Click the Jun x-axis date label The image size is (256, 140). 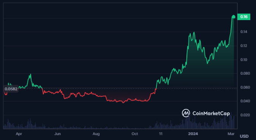point(57,134)
